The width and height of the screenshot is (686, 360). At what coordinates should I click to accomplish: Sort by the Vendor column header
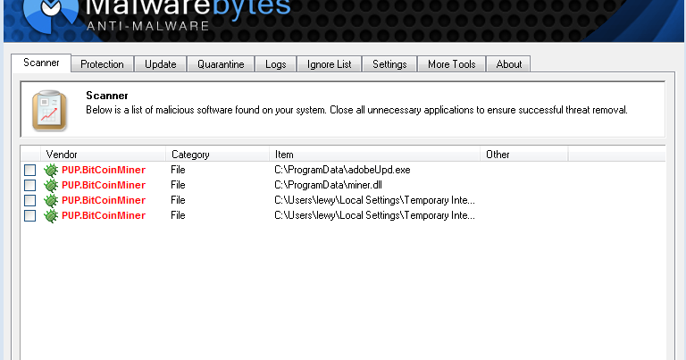[x=103, y=155]
